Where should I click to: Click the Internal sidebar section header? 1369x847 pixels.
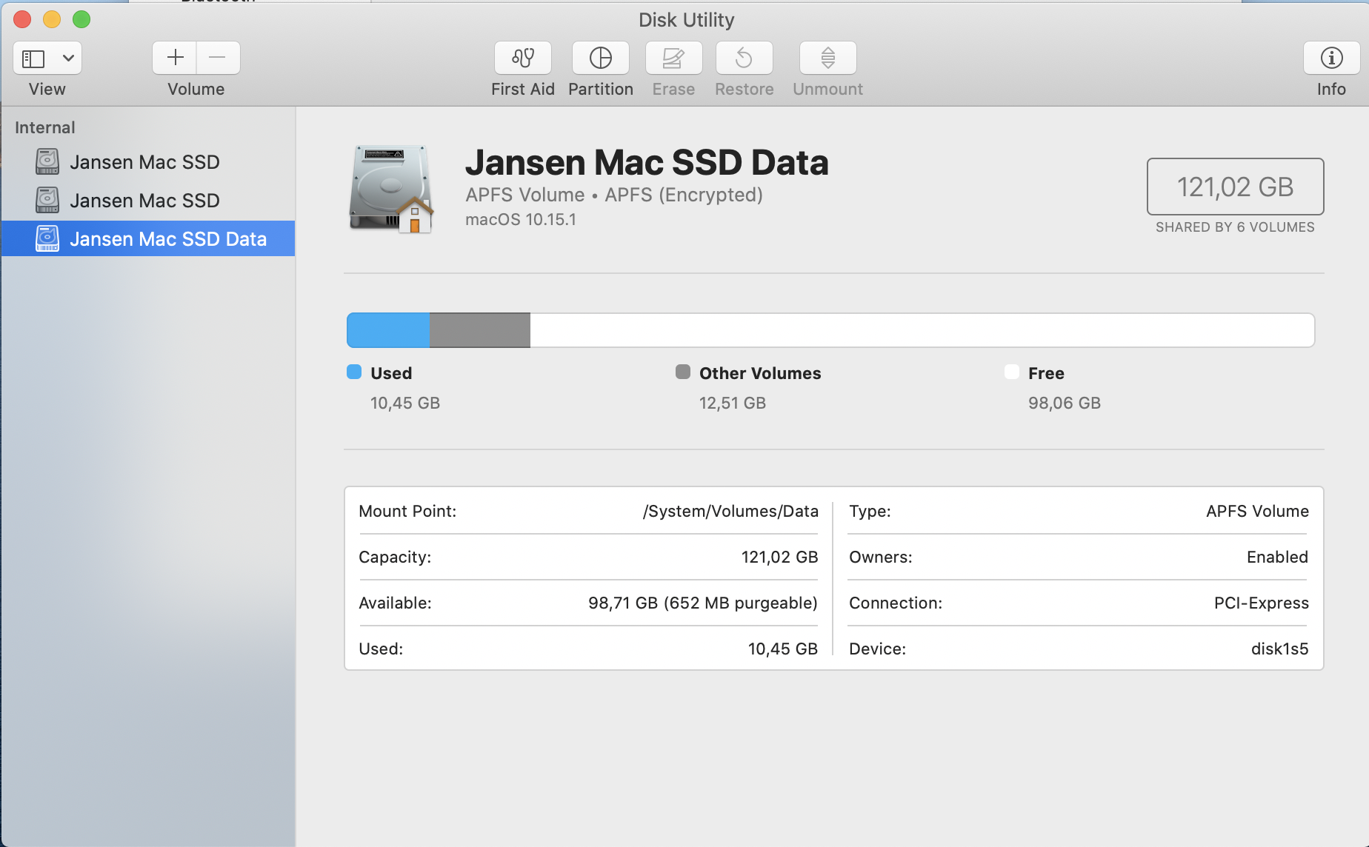45,127
